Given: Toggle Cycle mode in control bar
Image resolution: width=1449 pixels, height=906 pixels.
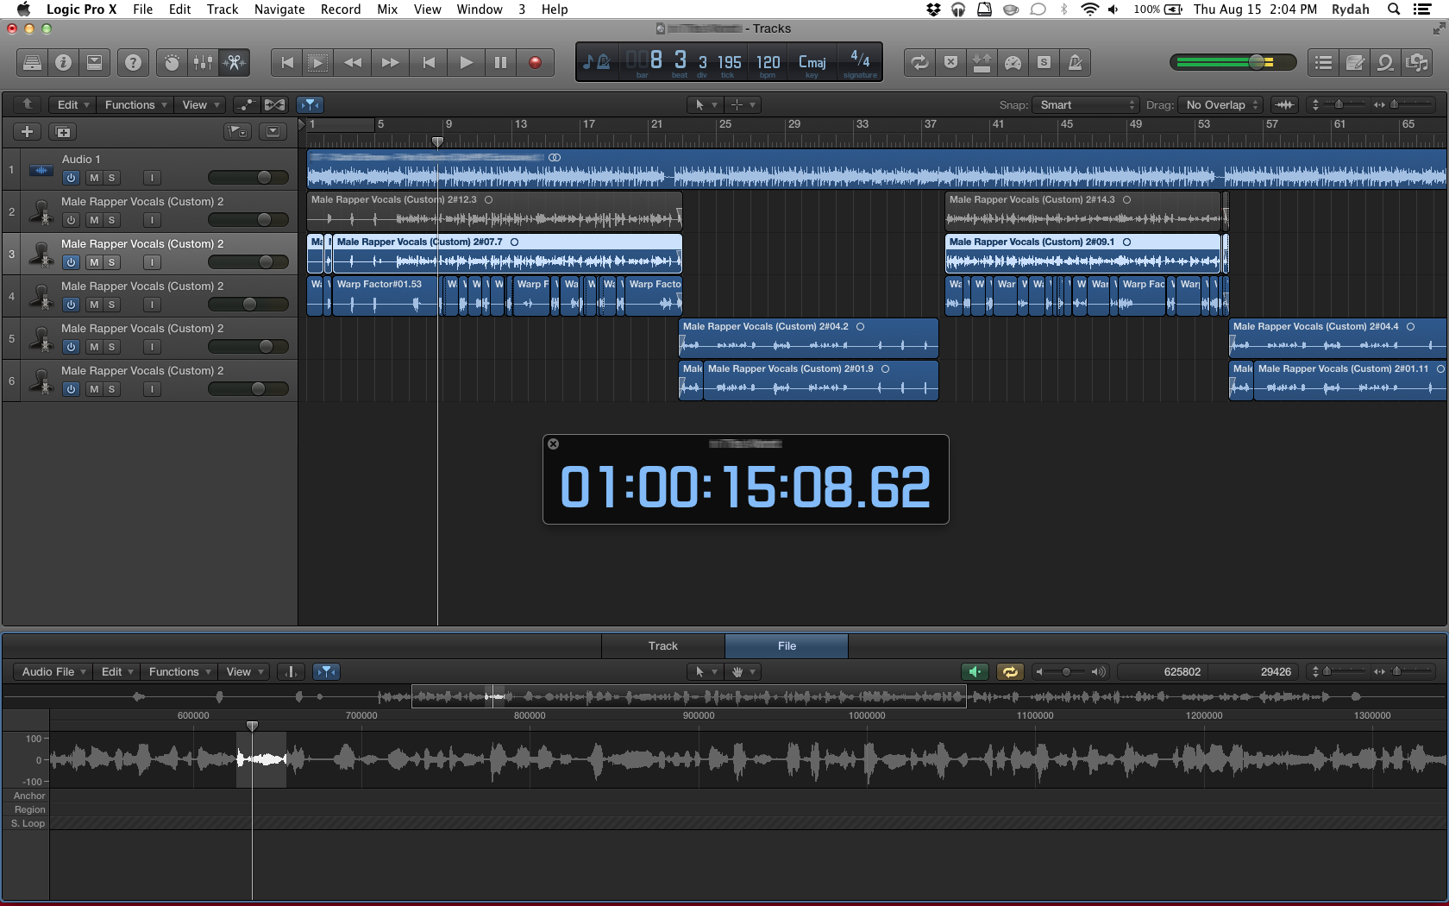Looking at the screenshot, I should [919, 63].
